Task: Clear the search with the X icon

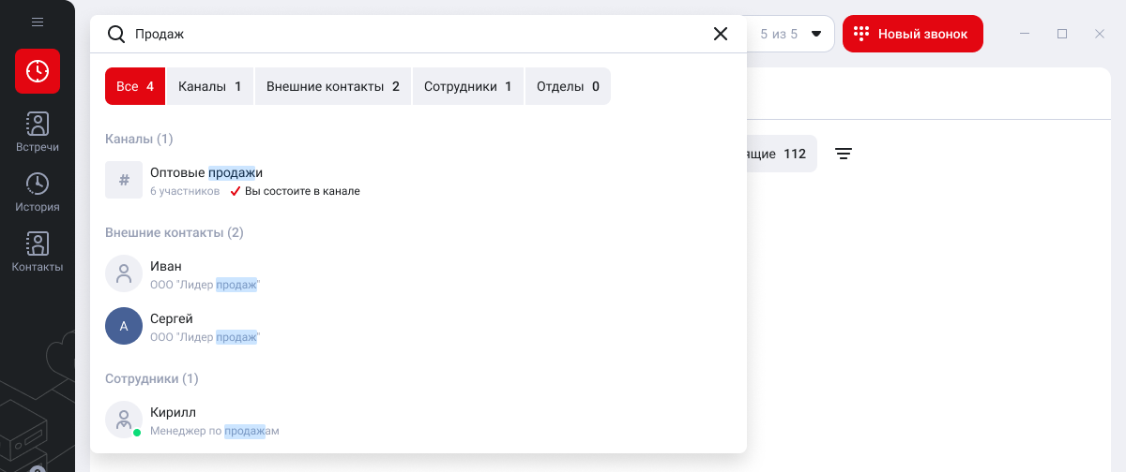Action: coord(721,34)
